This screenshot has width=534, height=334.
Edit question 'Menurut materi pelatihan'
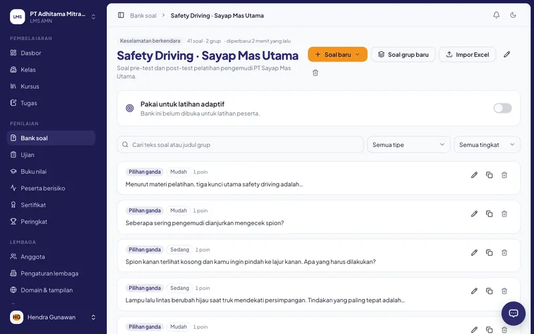[x=474, y=175]
